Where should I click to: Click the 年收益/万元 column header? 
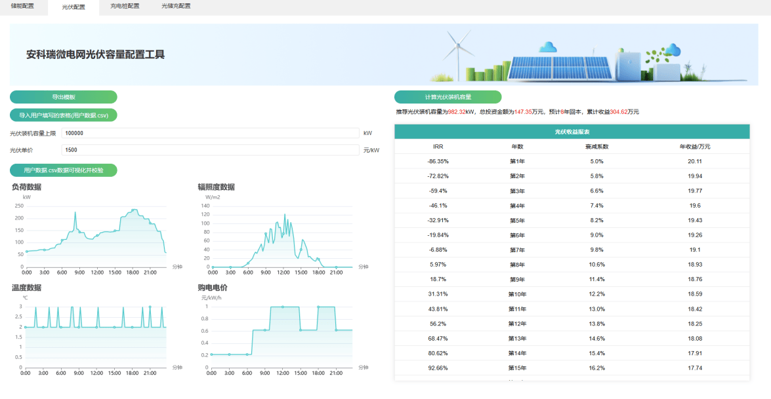click(x=694, y=147)
